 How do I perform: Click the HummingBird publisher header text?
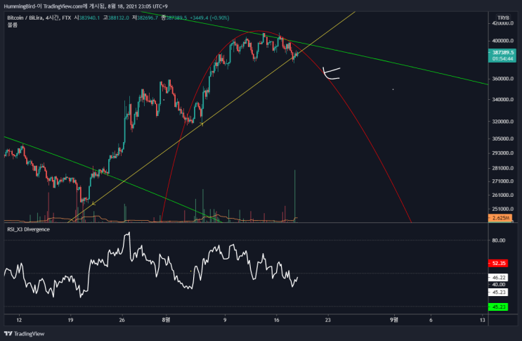pyautogui.click(x=86, y=6)
